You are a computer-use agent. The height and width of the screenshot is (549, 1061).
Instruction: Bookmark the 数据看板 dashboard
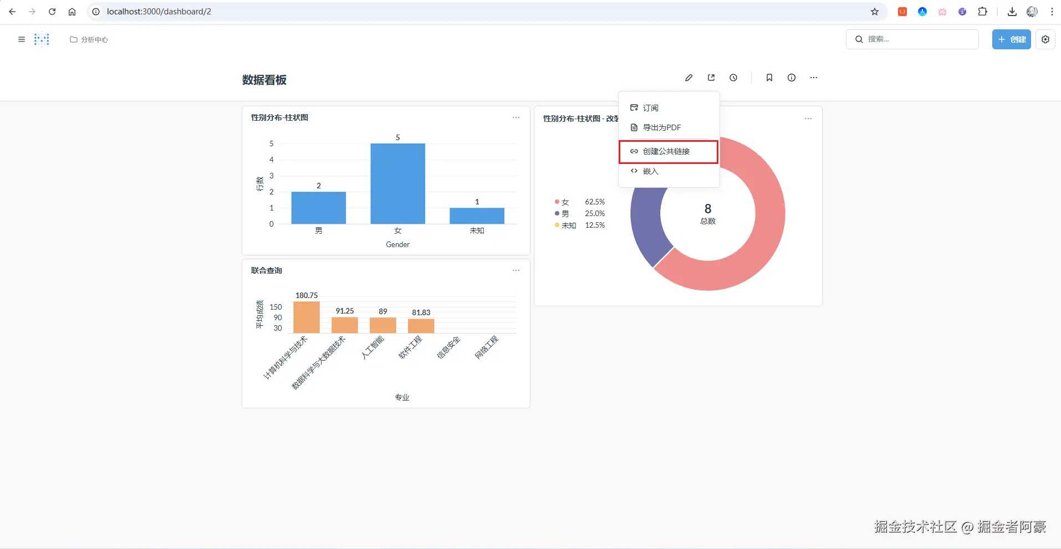click(769, 78)
